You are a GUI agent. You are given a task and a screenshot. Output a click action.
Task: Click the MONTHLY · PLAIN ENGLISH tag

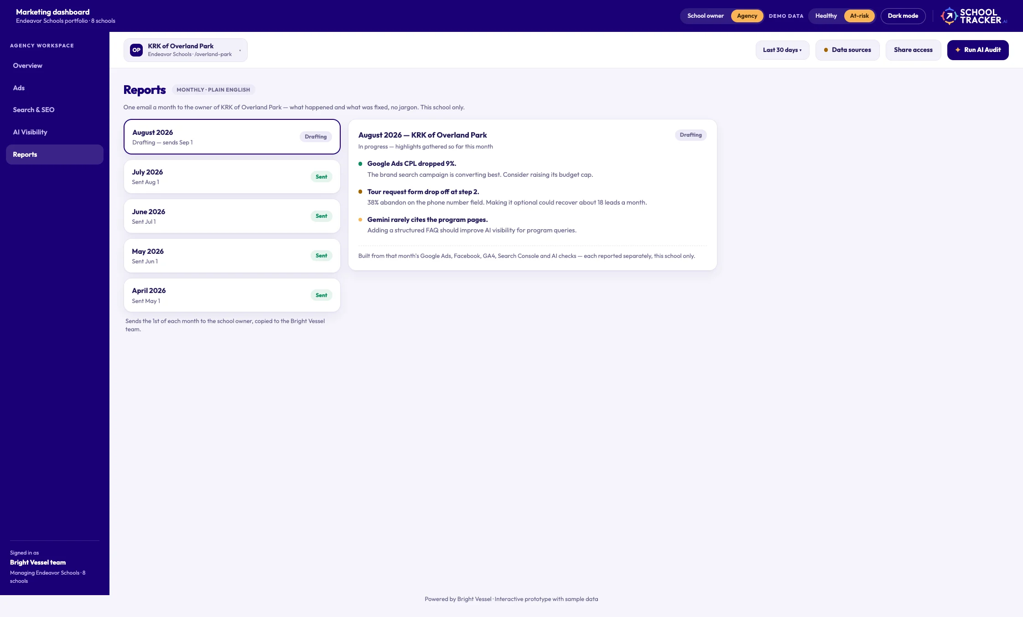(x=213, y=90)
